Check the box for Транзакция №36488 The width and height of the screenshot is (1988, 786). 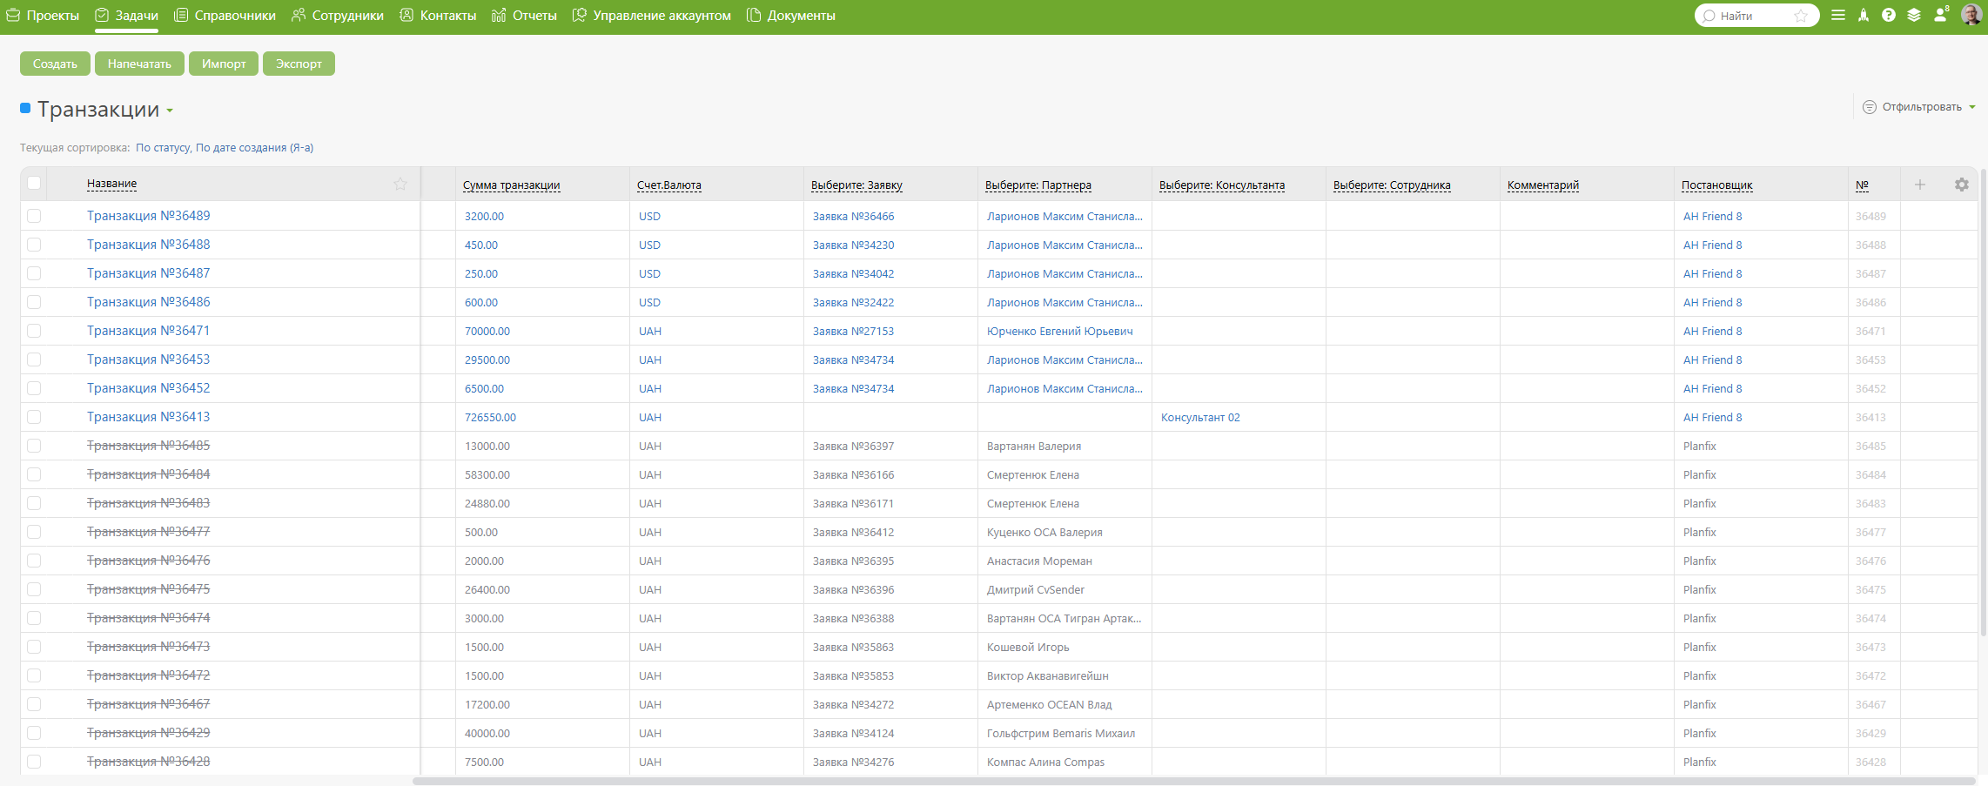pos(34,245)
